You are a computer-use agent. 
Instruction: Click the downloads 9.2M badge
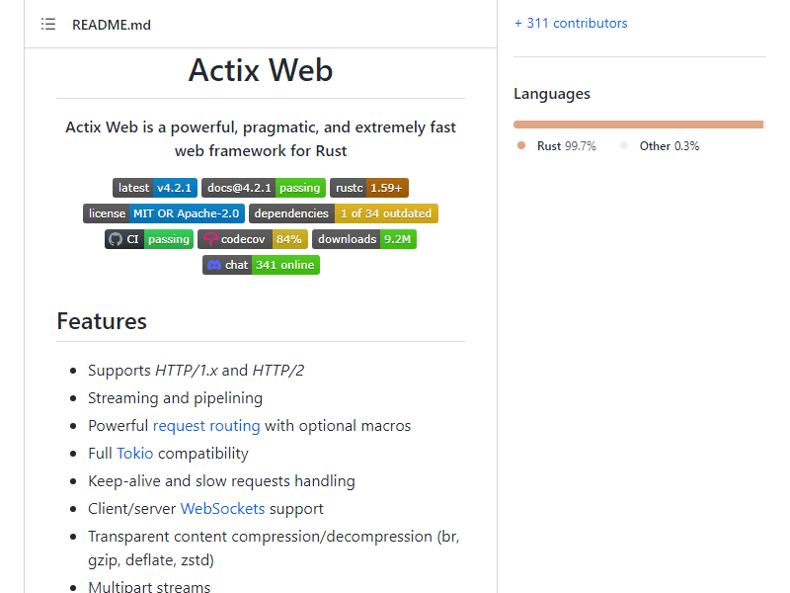point(364,239)
